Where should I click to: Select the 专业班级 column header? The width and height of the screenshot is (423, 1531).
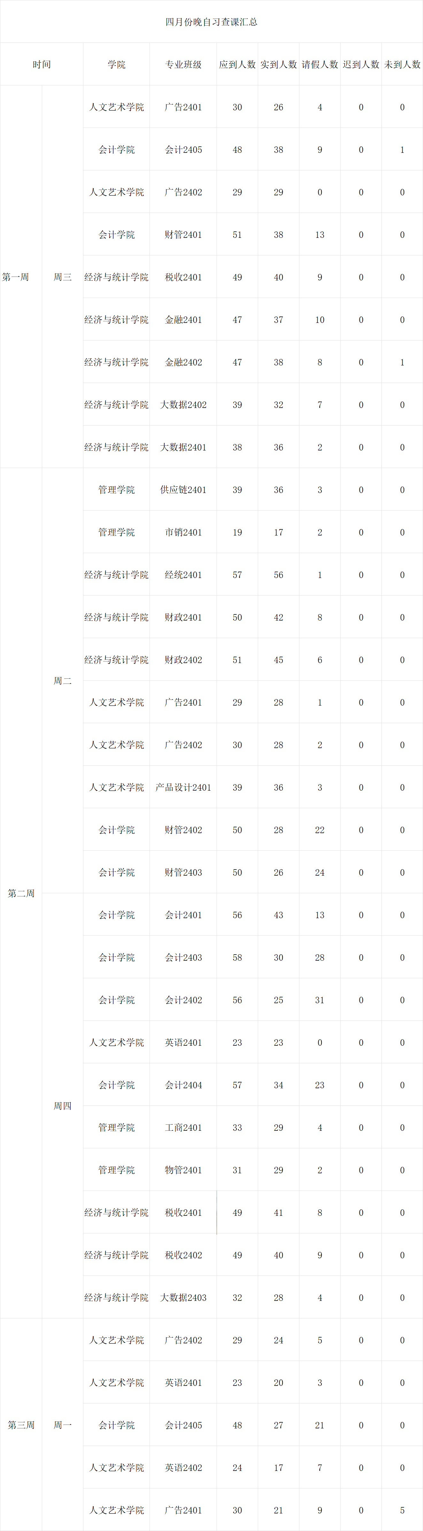184,64
